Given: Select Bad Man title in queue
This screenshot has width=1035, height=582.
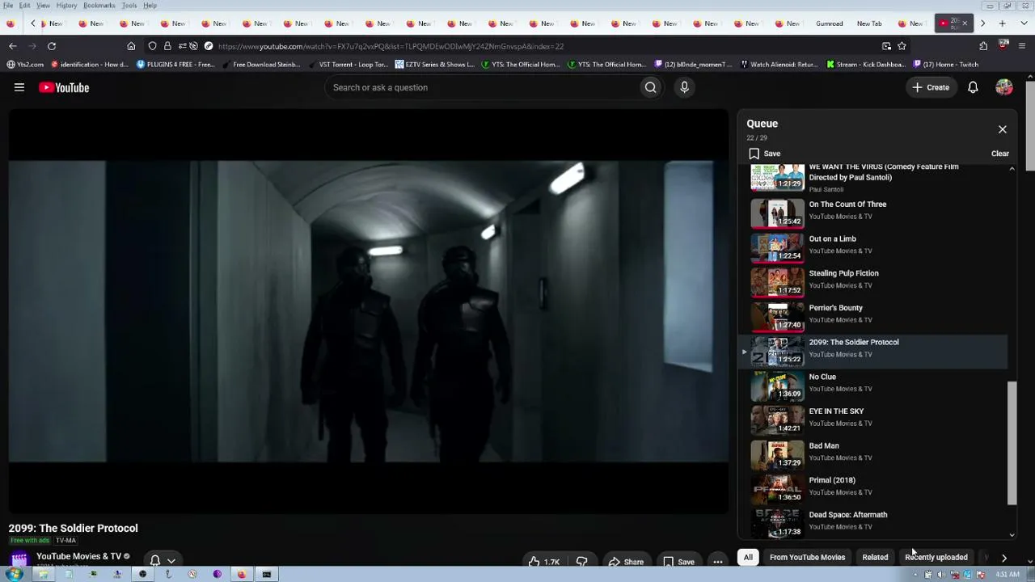Looking at the screenshot, I should tap(824, 446).
